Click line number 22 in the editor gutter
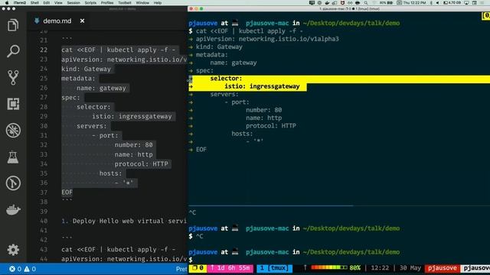 pos(44,50)
